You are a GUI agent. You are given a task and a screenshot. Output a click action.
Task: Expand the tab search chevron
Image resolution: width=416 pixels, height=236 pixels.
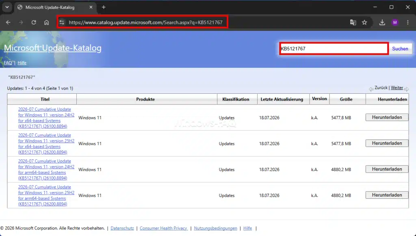(x=7, y=7)
